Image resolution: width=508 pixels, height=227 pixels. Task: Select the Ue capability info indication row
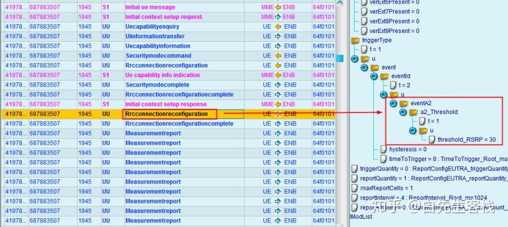[168, 75]
